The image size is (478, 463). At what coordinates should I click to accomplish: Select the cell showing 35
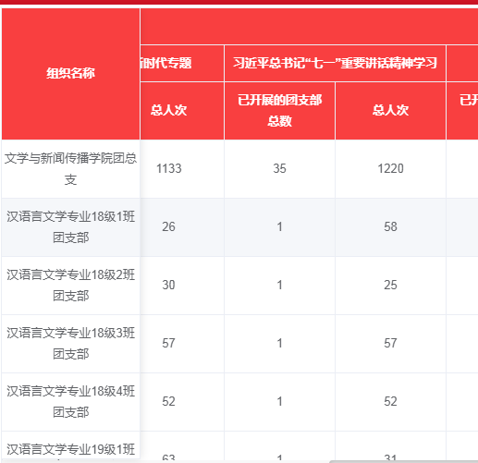(279, 169)
